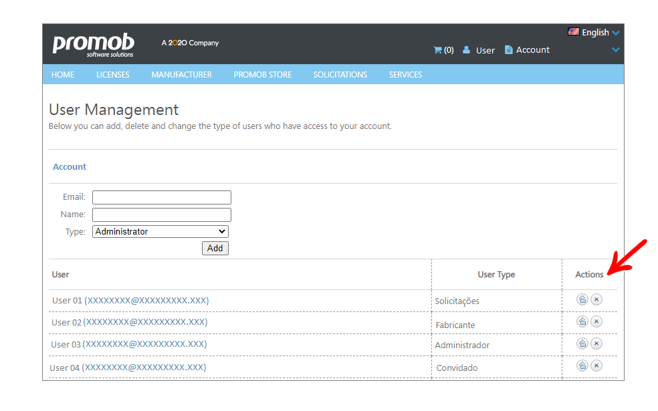Click the A 2020 Company tagline

[x=190, y=43]
